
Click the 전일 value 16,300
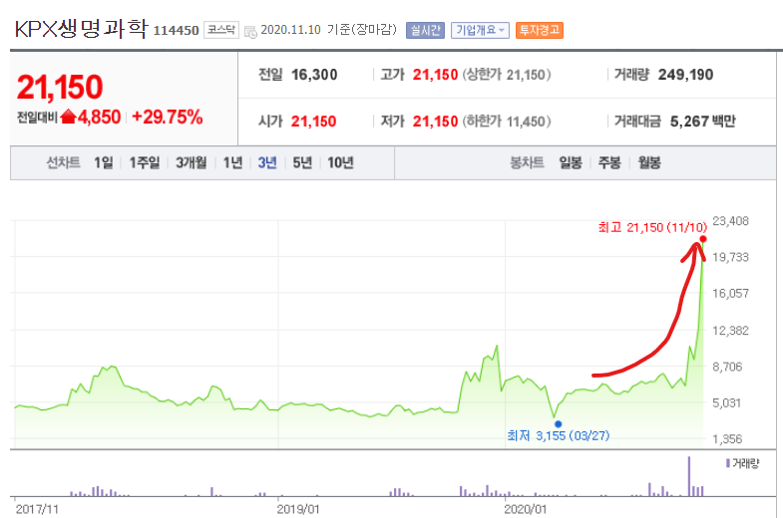click(314, 75)
